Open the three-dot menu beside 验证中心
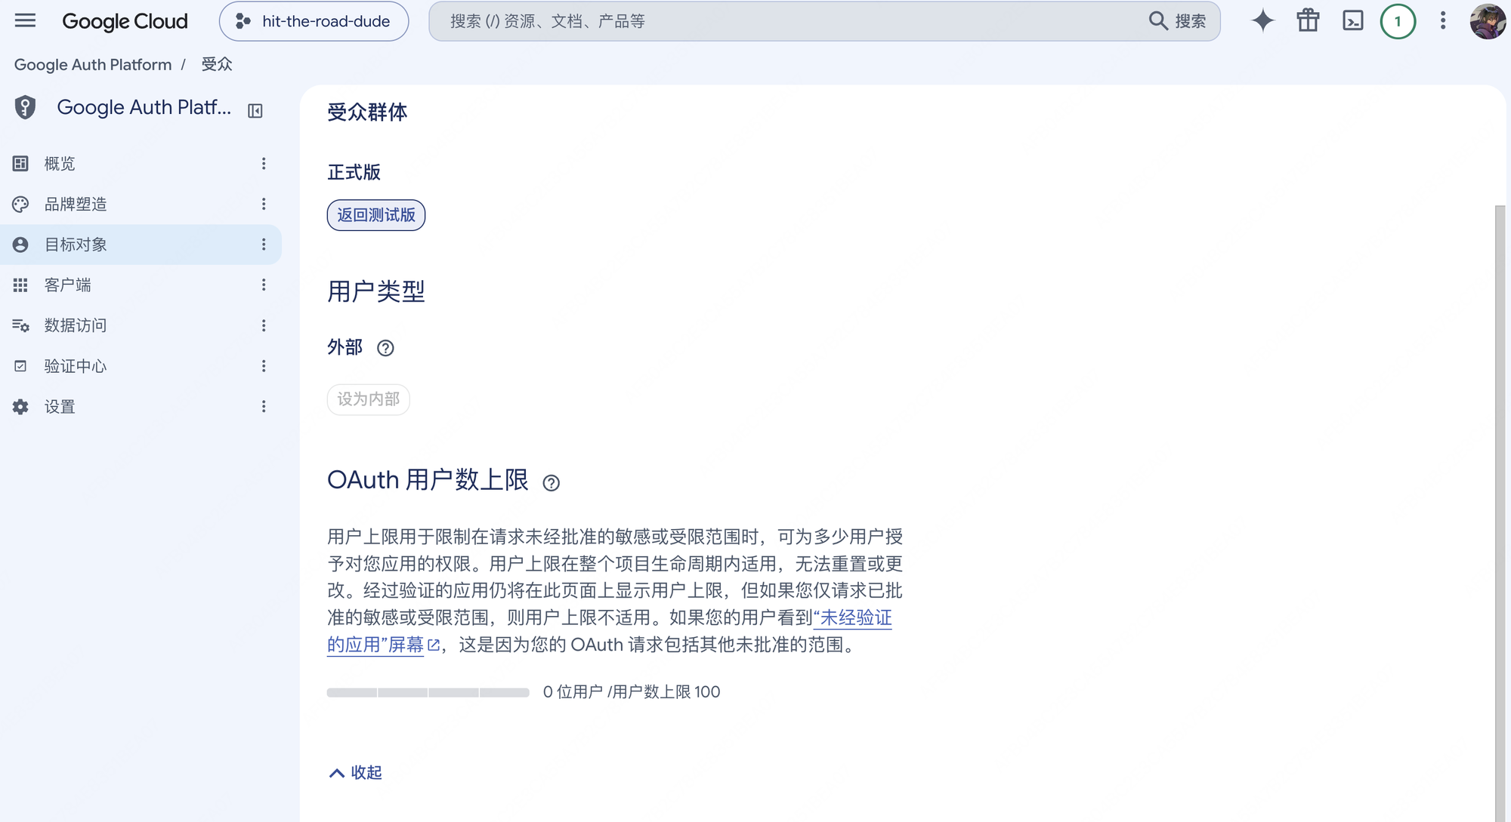This screenshot has width=1511, height=822. pyautogui.click(x=264, y=366)
